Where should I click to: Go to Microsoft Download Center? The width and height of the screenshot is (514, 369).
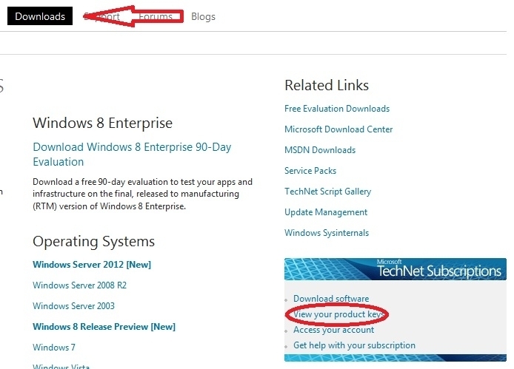[338, 129]
